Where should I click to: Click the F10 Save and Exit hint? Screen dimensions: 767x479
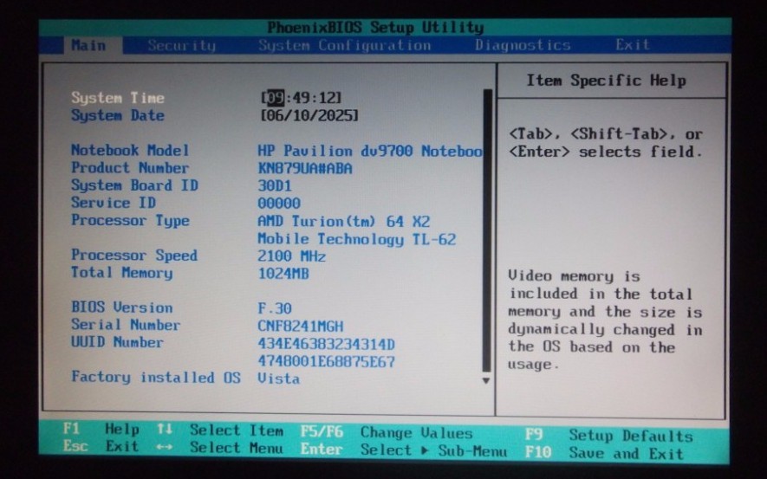[x=604, y=453]
